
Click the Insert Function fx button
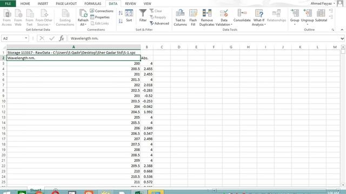tap(62, 38)
